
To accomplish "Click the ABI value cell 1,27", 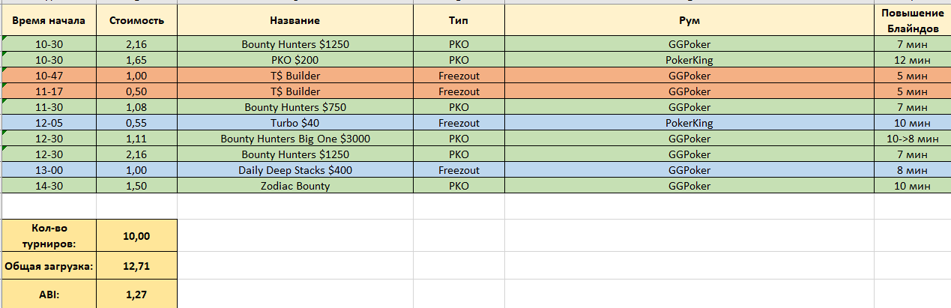I will pyautogui.click(x=137, y=294).
